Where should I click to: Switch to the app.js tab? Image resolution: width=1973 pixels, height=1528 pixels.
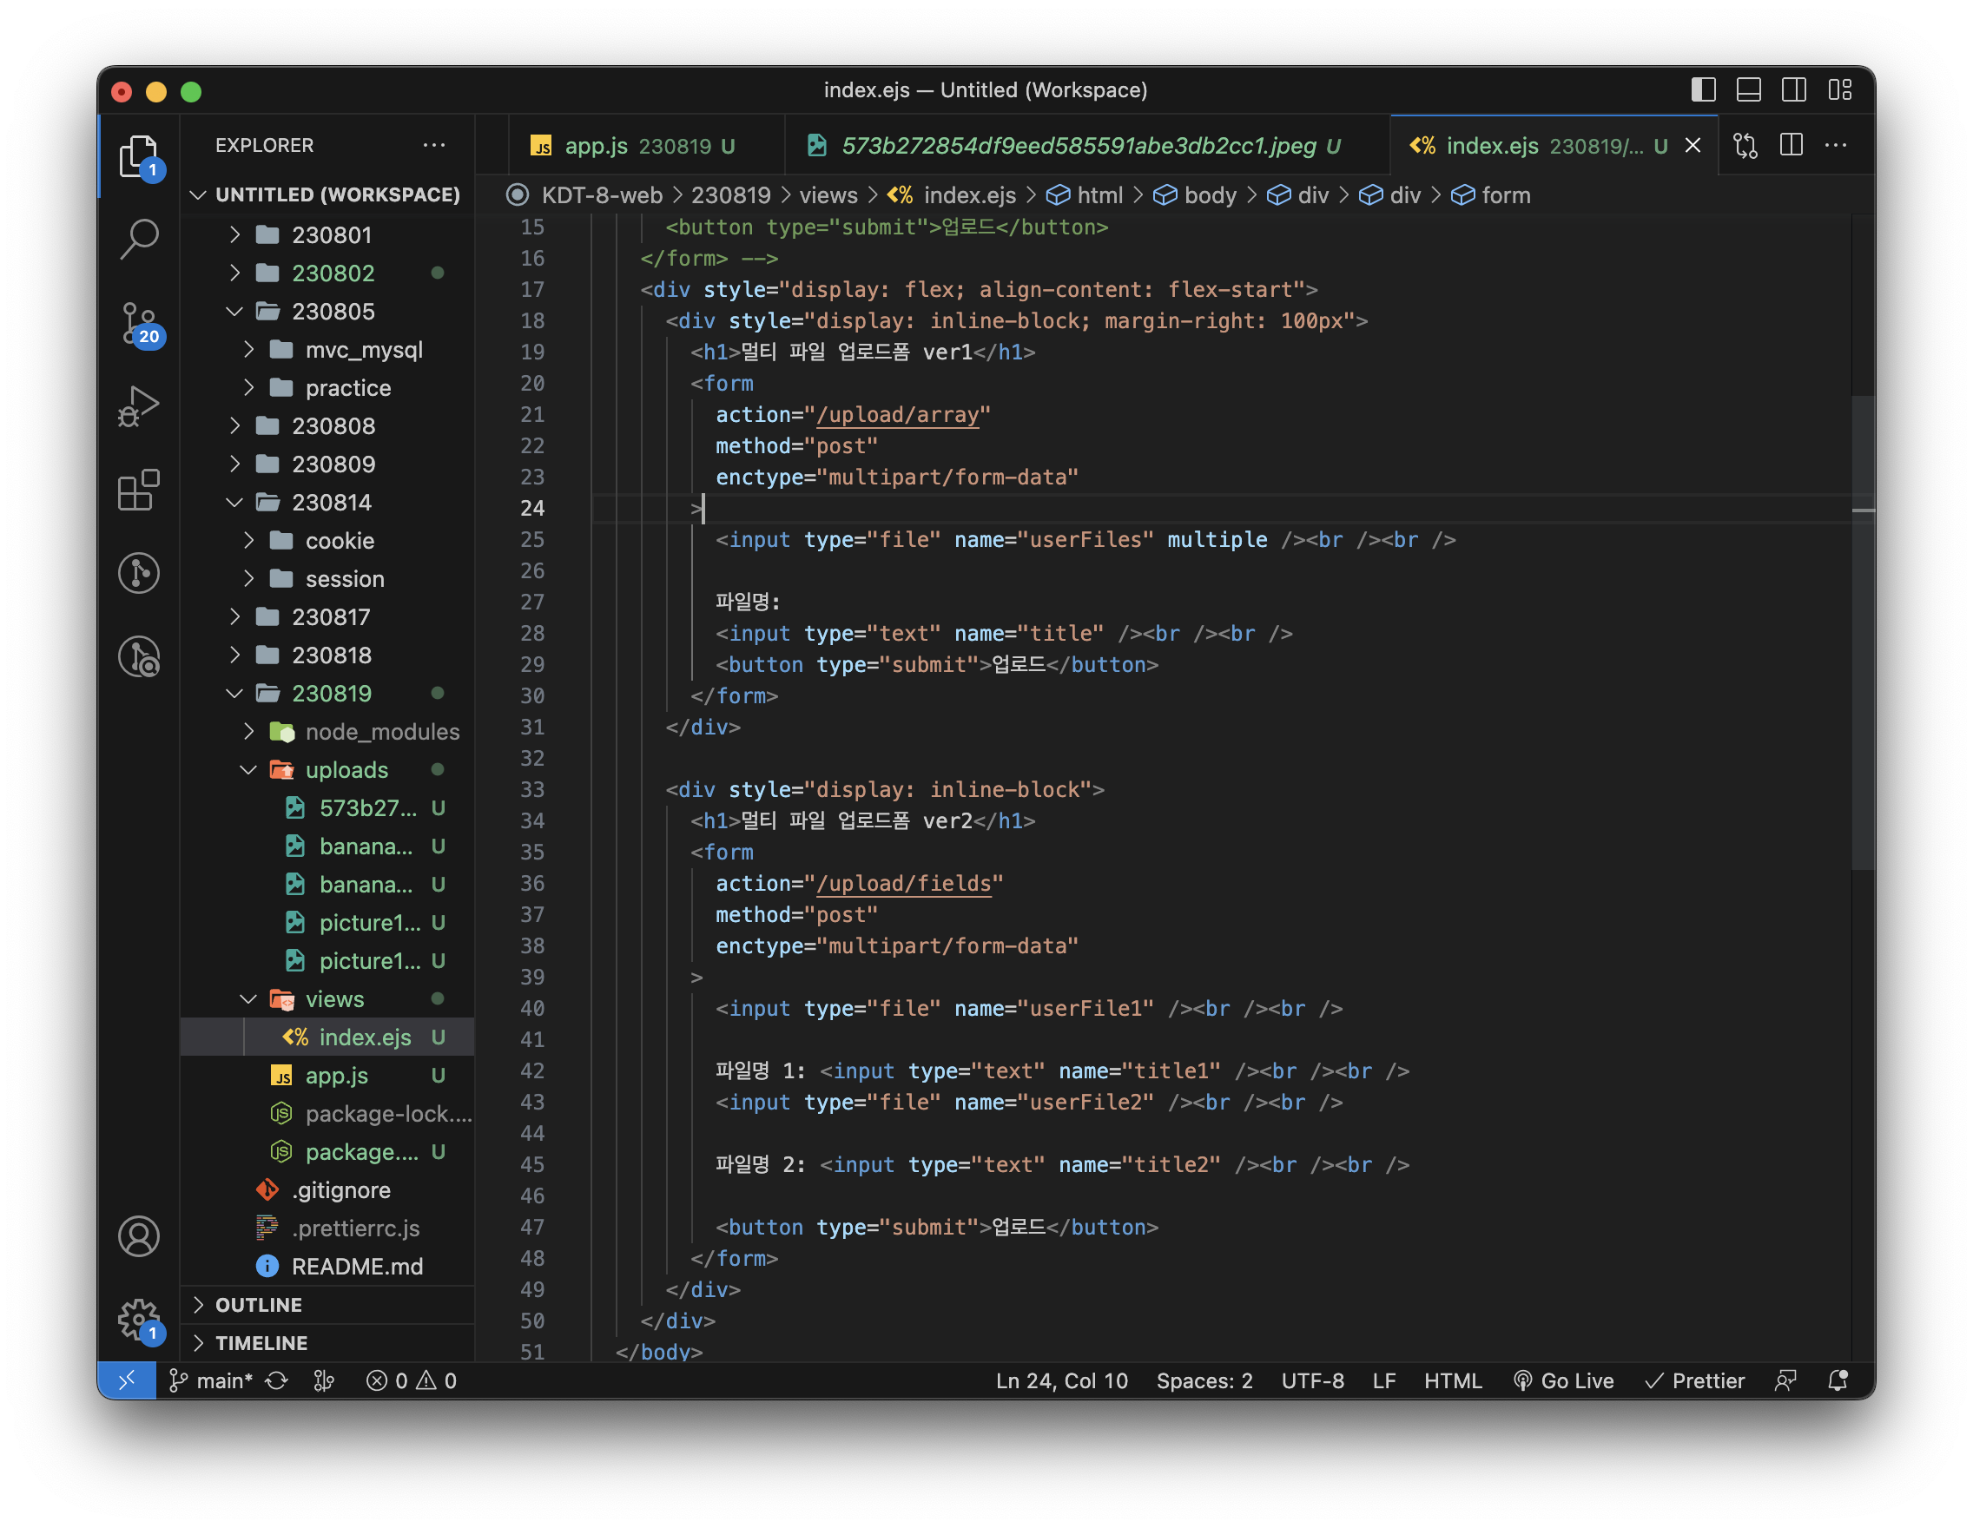[646, 145]
